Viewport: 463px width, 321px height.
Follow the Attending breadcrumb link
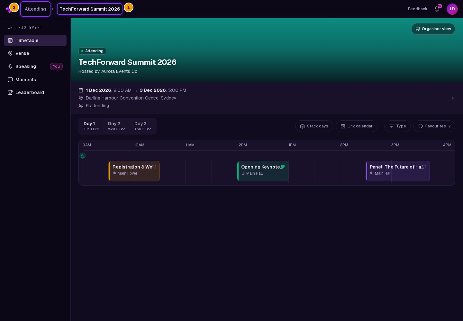click(x=35, y=9)
